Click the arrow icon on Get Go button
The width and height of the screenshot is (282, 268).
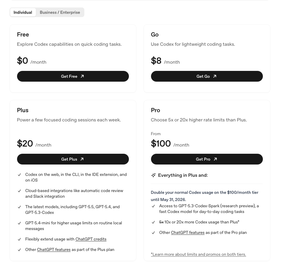click(x=214, y=76)
